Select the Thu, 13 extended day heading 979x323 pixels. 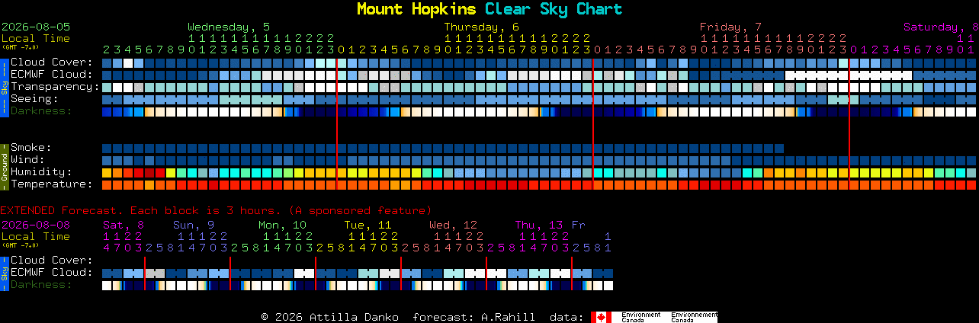click(x=538, y=225)
